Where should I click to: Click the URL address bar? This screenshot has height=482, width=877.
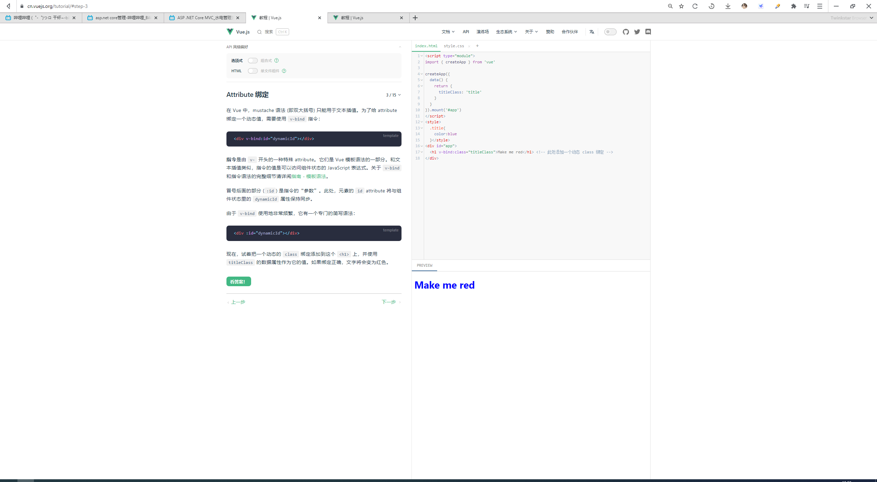point(58,6)
